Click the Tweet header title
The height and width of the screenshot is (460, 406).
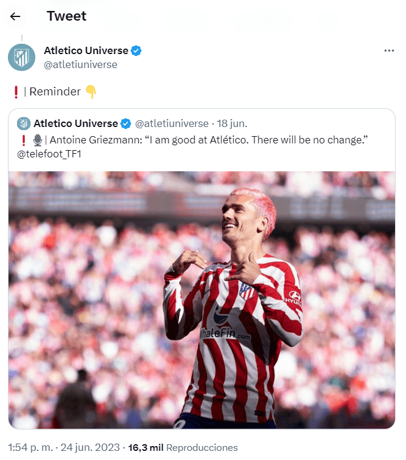(67, 16)
